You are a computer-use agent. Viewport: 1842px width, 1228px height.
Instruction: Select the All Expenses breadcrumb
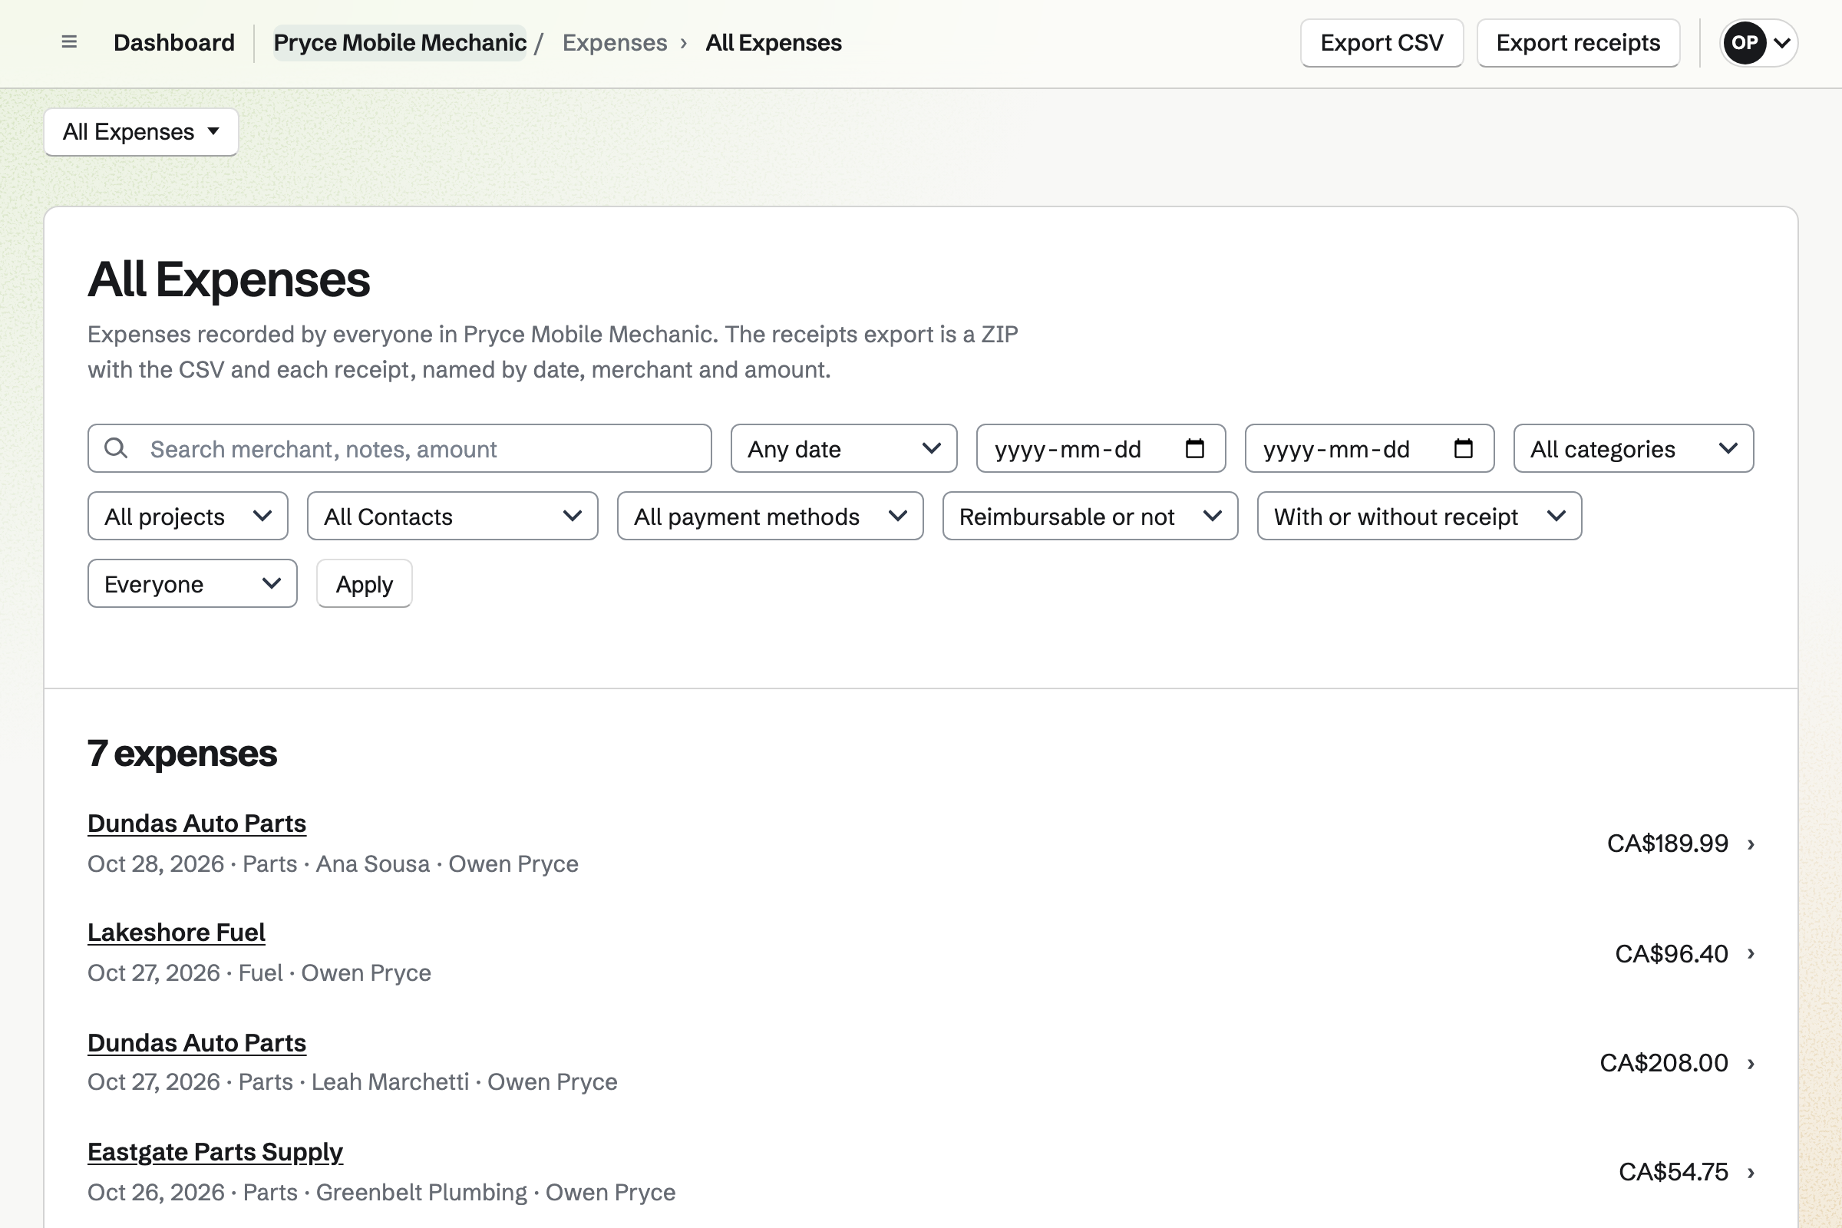coord(774,42)
